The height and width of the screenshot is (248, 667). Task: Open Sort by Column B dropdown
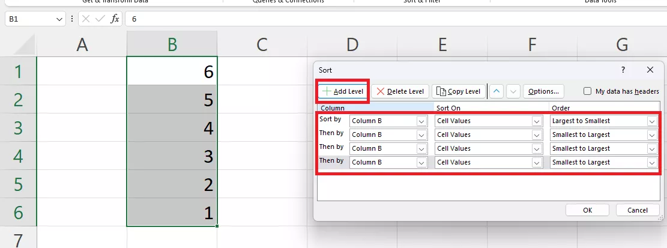coord(421,121)
